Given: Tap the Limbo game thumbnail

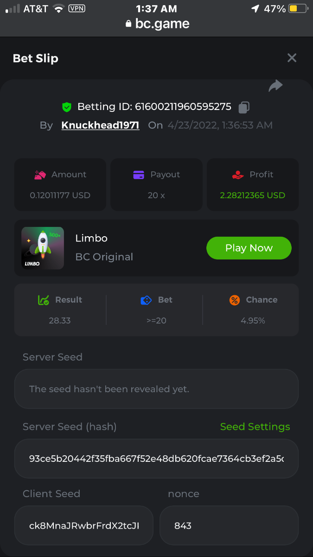Looking at the screenshot, I should coord(43,248).
